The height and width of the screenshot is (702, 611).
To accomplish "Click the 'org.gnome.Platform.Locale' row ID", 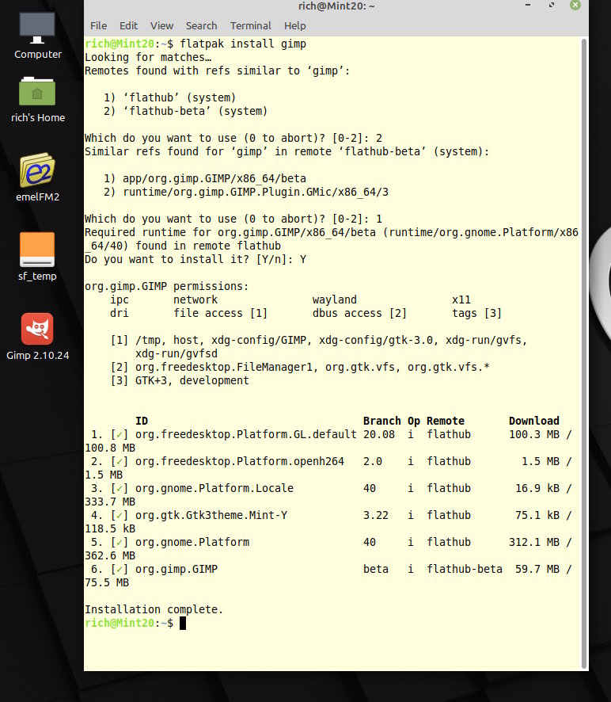I will click(214, 488).
